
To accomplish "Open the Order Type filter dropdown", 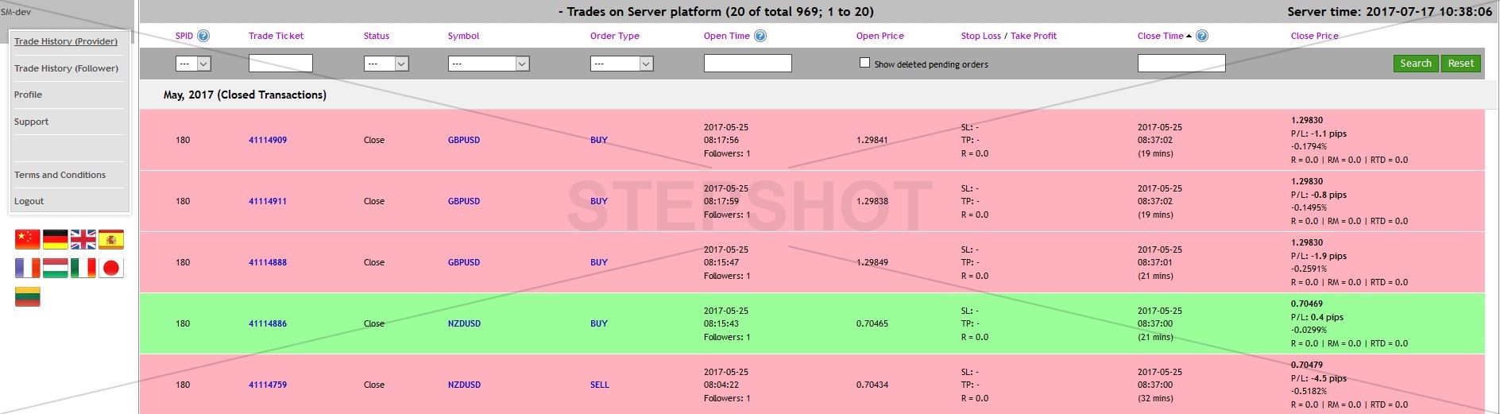I will pyautogui.click(x=621, y=64).
